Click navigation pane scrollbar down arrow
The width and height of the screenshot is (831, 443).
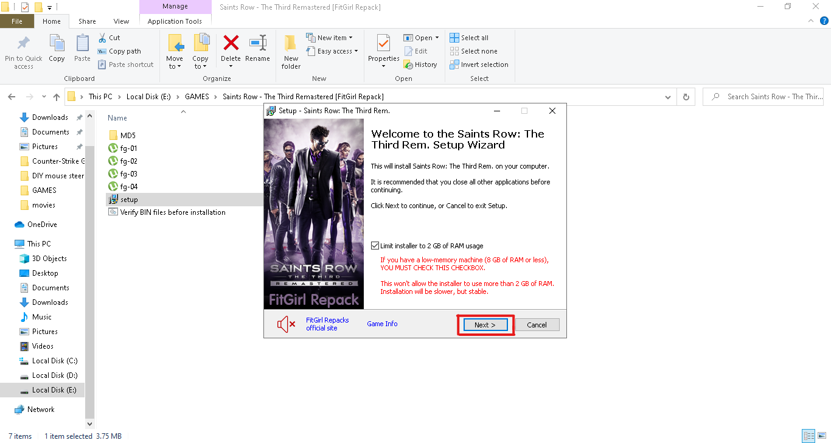[89, 424]
